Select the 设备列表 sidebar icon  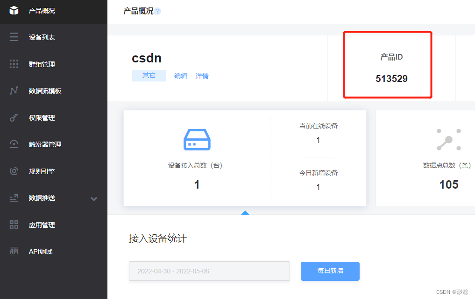pos(14,36)
